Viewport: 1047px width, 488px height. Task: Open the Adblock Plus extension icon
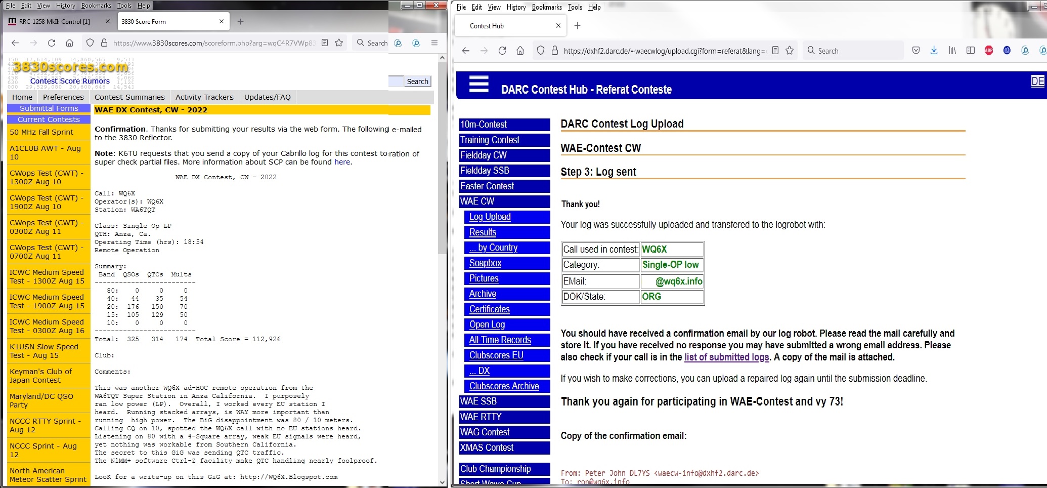989,51
